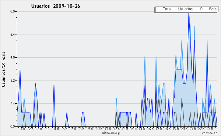Viewport: 221px width, 136px height.
Task: Click the 3.2 y-axis value
Action: pyautogui.click(x=13, y=80)
